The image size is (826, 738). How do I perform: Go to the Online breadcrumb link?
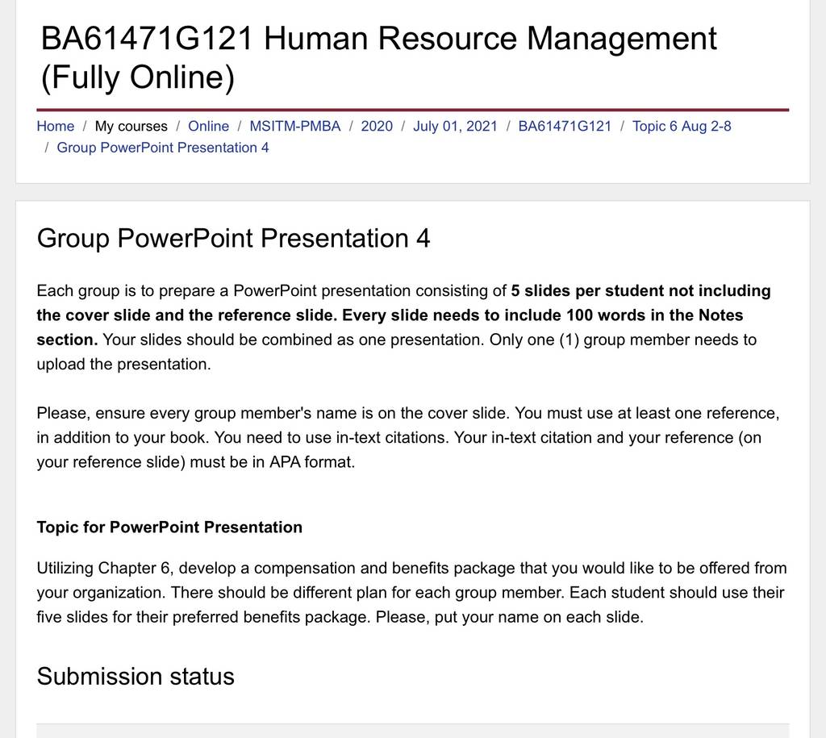coord(209,127)
